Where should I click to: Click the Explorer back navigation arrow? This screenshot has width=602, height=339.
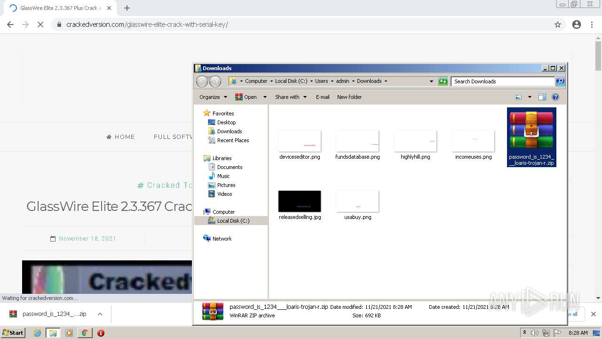coord(202,81)
